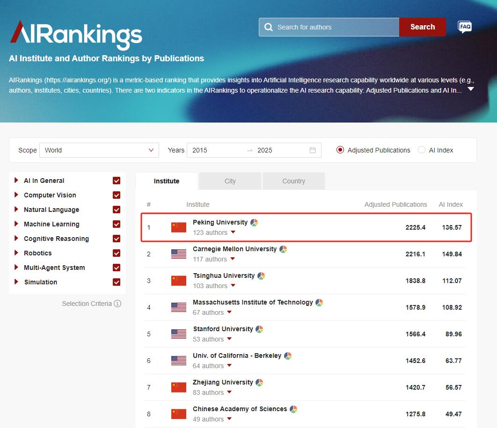Open Chinese Academy of Sciences pie chart icon
The image size is (497, 428).
(293, 409)
